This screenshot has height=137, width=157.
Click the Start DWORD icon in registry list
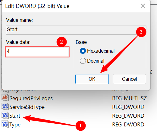coord(5,116)
